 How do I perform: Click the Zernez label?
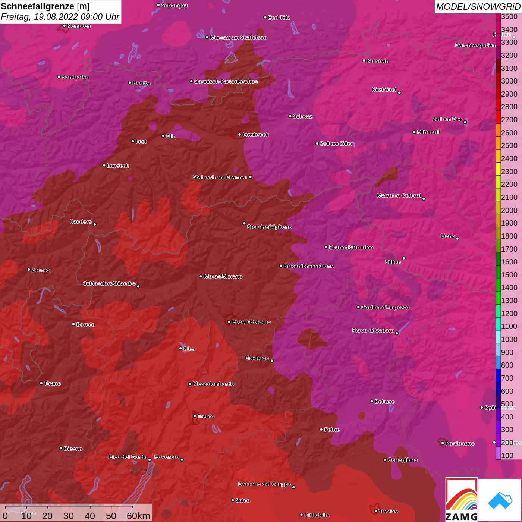click(41, 270)
